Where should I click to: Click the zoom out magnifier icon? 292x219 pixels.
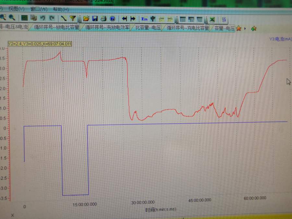click(12, 18)
